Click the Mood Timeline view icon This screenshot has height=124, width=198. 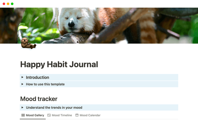(49, 115)
